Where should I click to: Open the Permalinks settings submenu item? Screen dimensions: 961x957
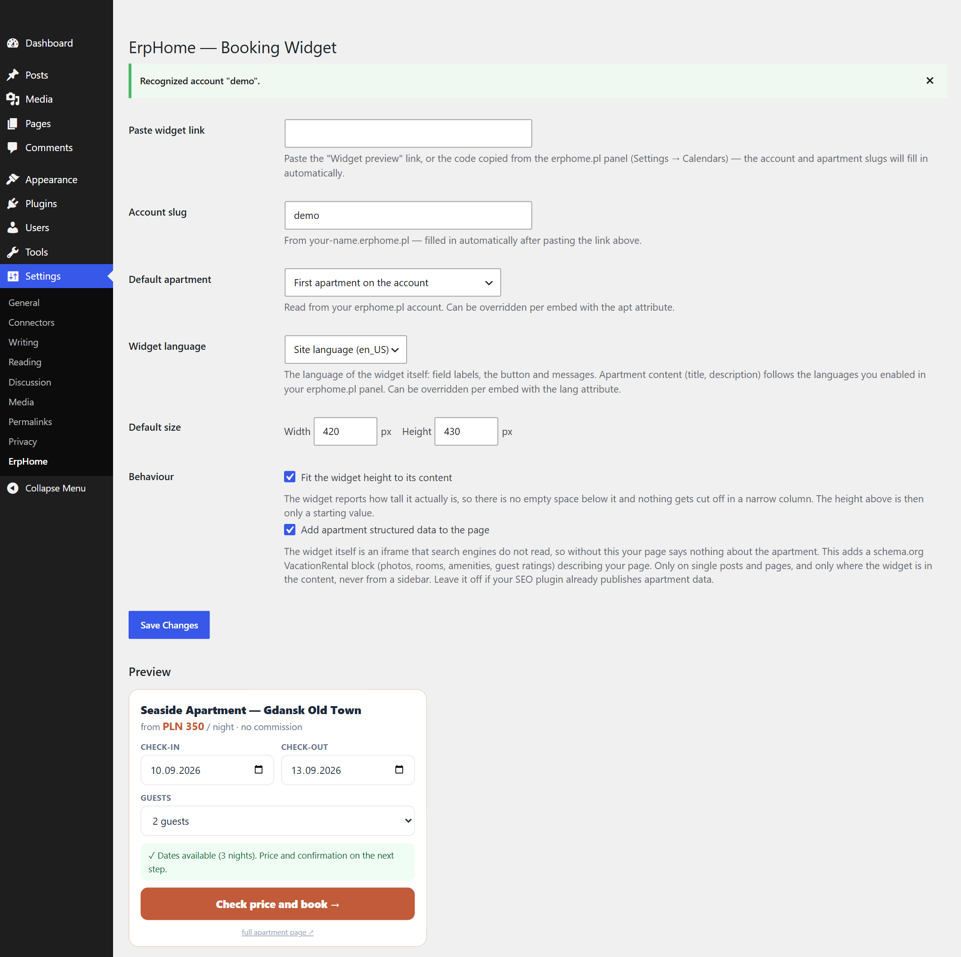30,422
